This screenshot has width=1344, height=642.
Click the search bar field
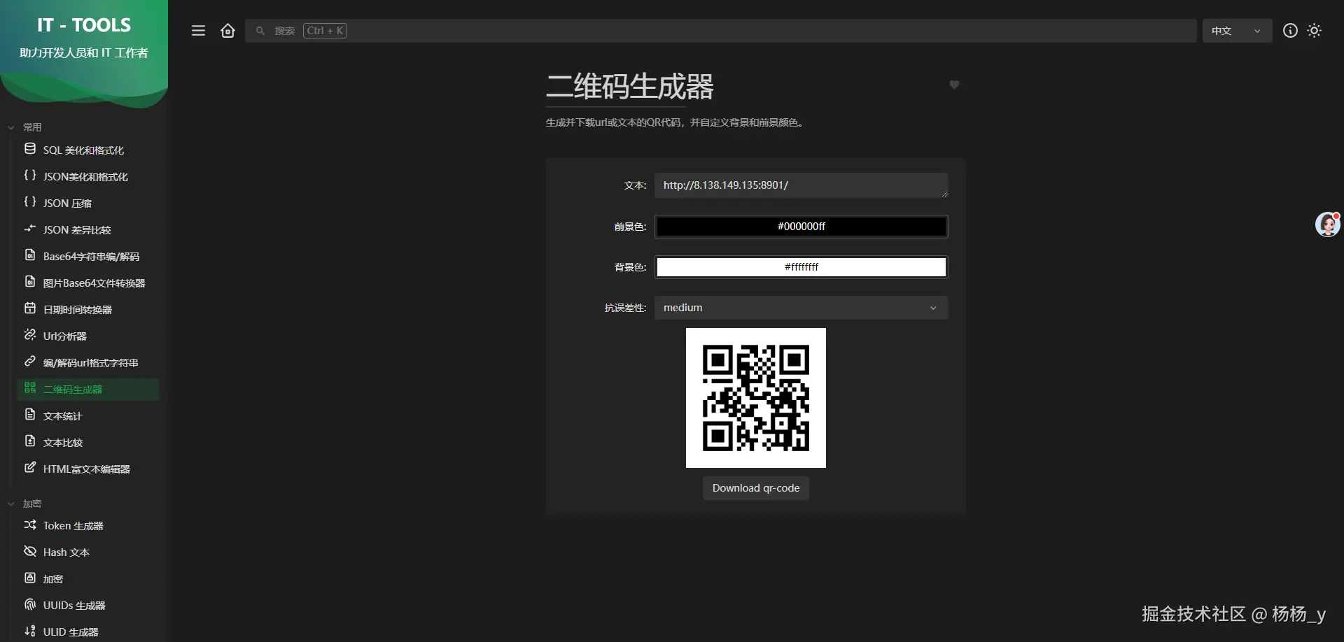720,31
